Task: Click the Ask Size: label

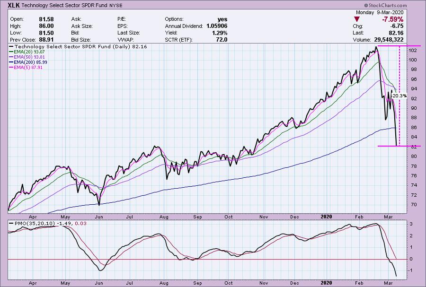Action: 82,26
